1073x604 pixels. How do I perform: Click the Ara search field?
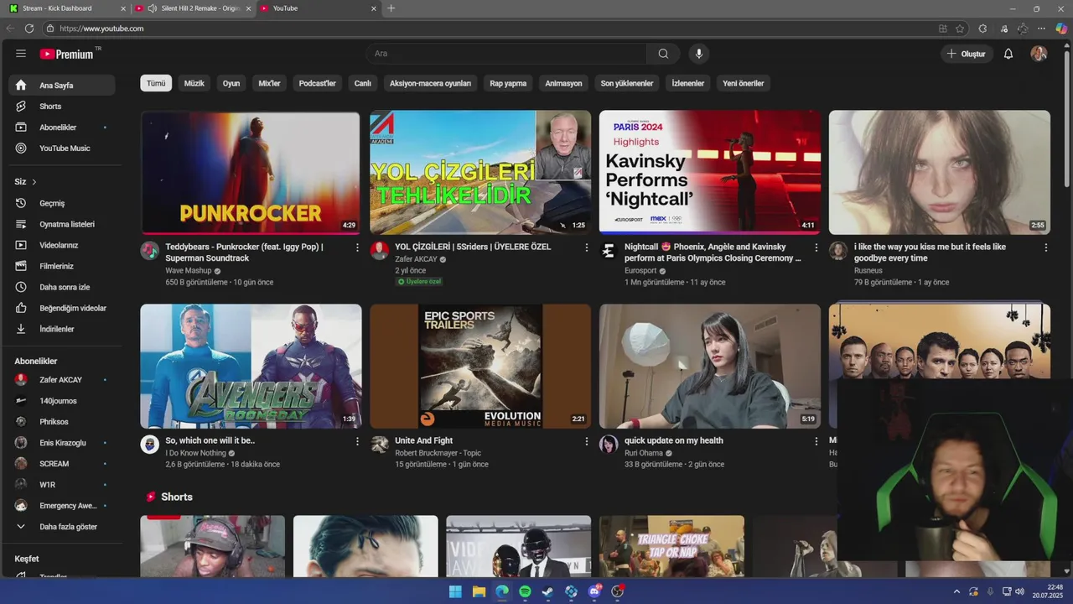point(505,54)
